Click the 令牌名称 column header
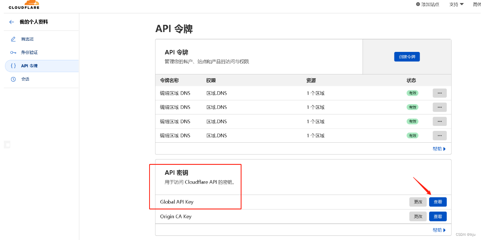The height and width of the screenshot is (240, 481). 169,81
